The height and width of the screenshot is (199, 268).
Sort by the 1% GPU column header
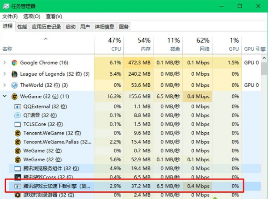227,45
